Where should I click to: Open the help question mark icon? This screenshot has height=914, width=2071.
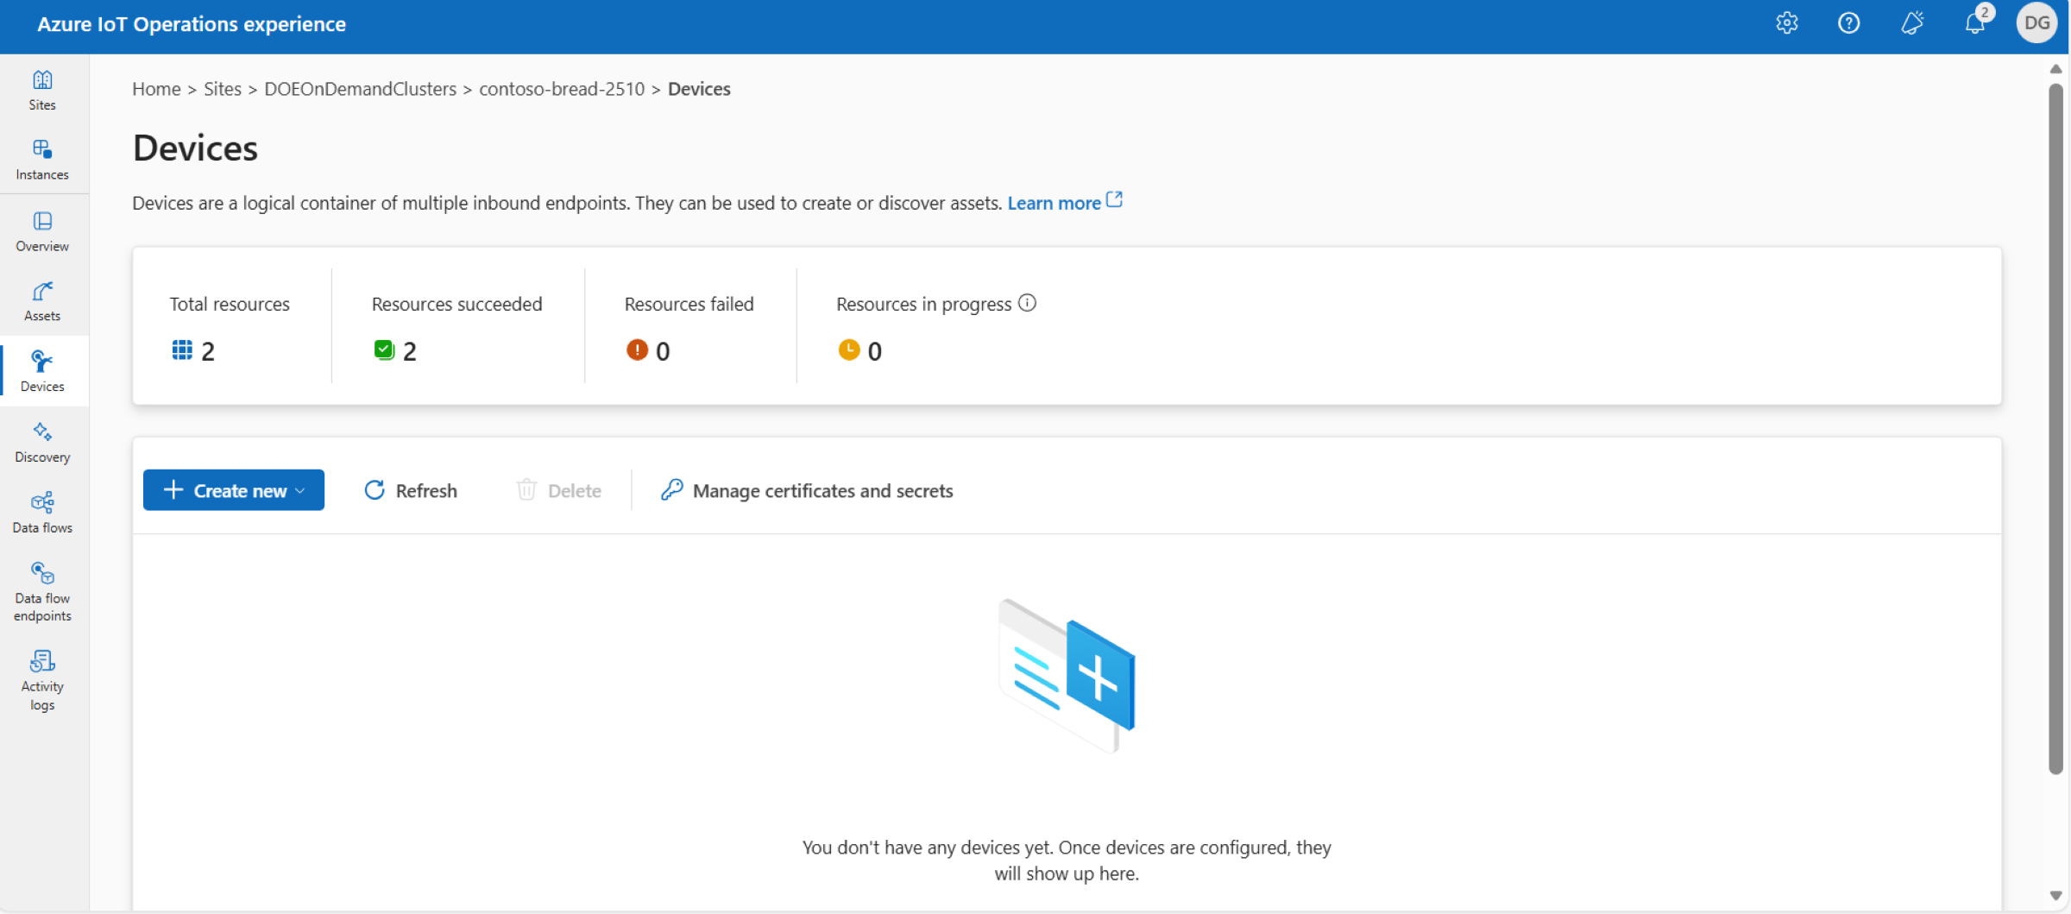coord(1849,23)
